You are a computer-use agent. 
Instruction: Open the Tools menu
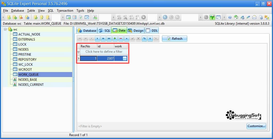click(80, 11)
